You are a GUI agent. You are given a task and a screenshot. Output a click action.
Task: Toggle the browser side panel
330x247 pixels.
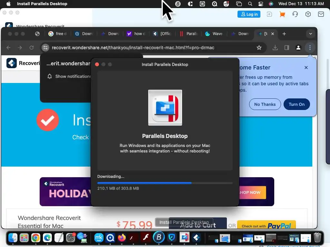pyautogui.click(x=286, y=48)
